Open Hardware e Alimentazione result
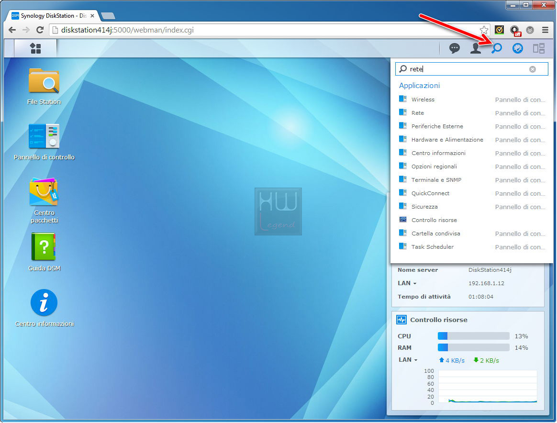Viewport: 557px width, 423px height. tap(472, 140)
